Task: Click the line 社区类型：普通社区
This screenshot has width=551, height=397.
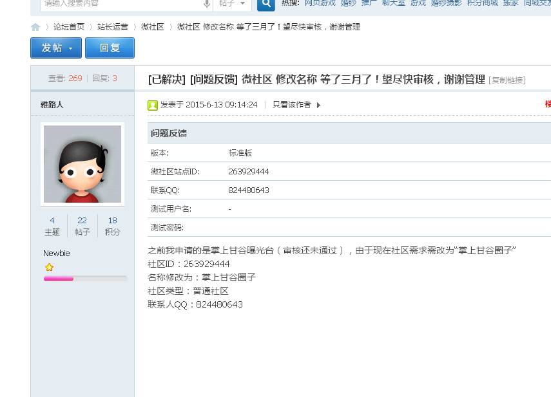Action: pos(188,291)
